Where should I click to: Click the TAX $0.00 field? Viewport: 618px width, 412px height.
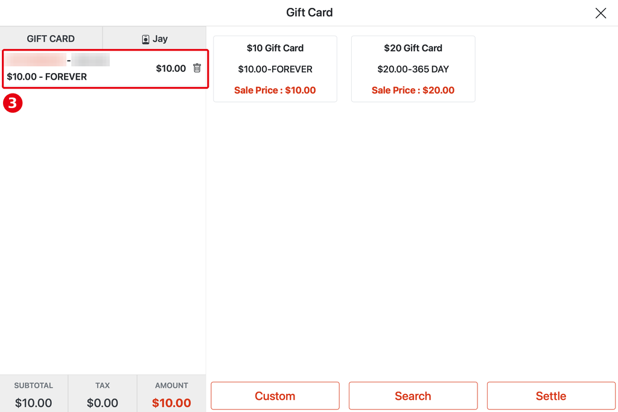(x=103, y=394)
